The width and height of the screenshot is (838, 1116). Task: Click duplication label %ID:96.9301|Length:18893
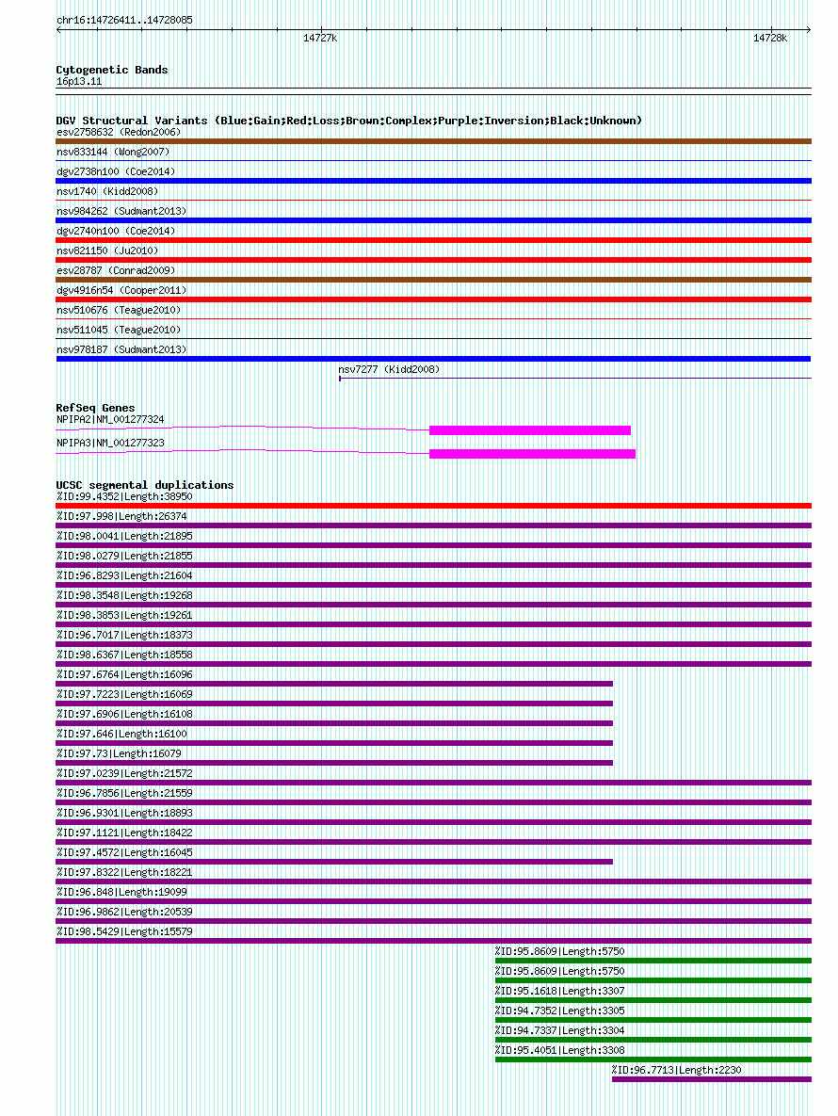coord(124,813)
